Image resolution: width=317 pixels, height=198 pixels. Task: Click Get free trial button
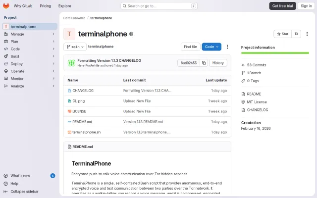coord(282,6)
